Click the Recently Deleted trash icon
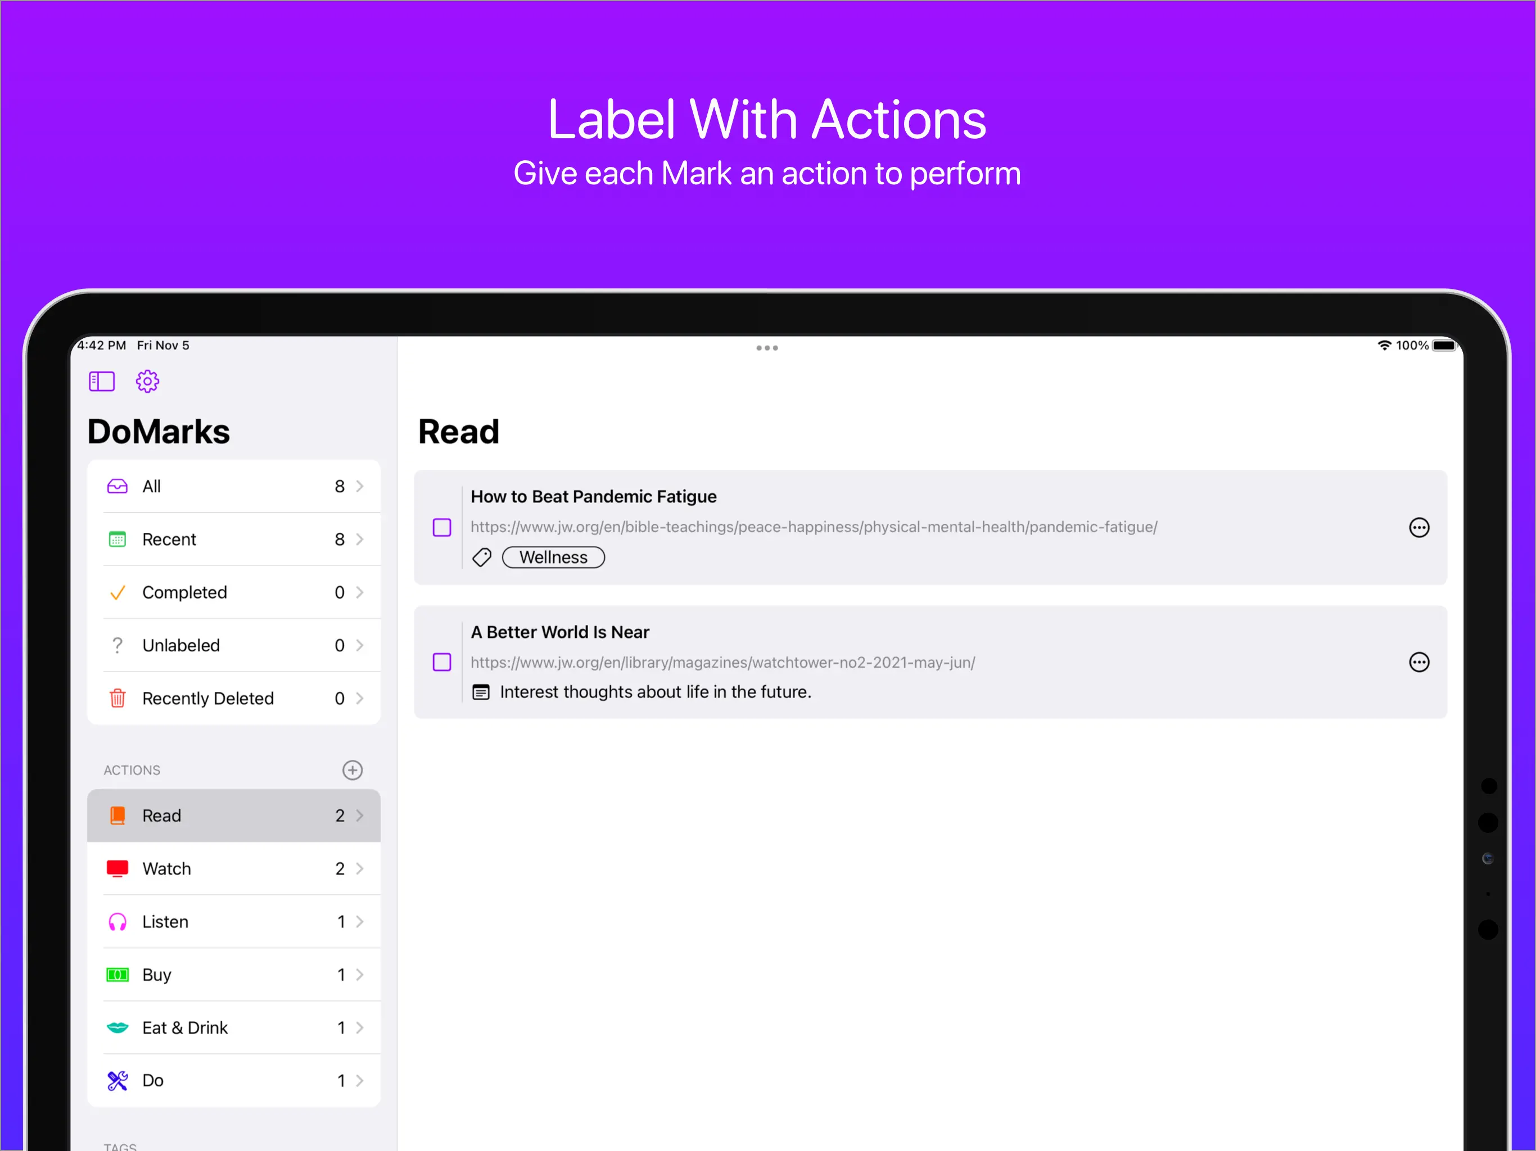The width and height of the screenshot is (1536, 1151). [118, 699]
